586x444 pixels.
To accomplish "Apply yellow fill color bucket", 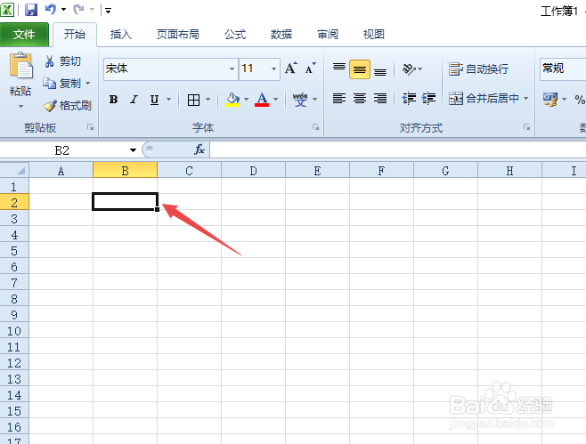I will coord(232,100).
